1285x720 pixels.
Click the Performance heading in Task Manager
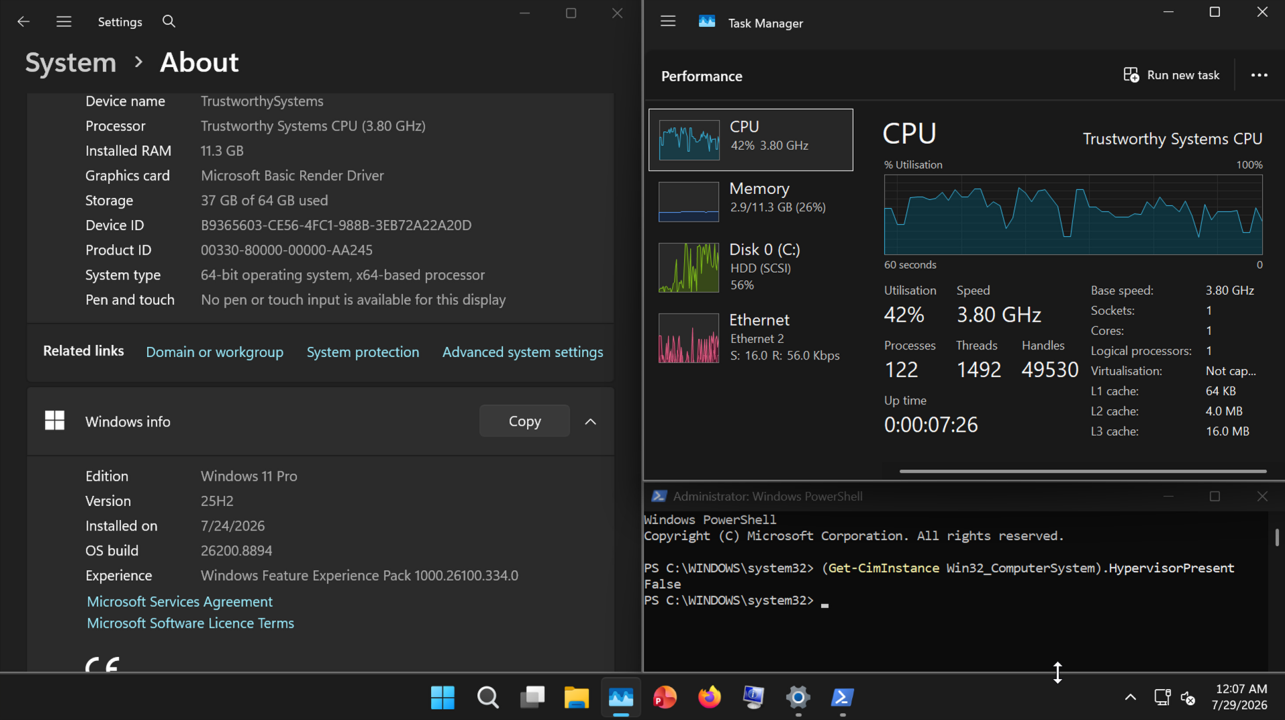[702, 76]
